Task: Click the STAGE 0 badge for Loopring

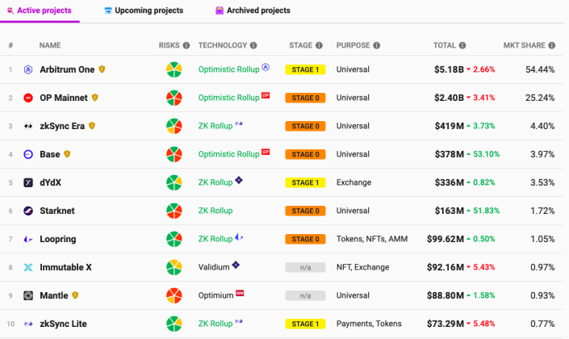Action: click(305, 239)
